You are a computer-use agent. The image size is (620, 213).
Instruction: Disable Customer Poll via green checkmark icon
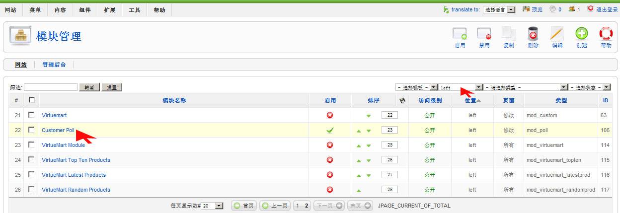pos(329,130)
